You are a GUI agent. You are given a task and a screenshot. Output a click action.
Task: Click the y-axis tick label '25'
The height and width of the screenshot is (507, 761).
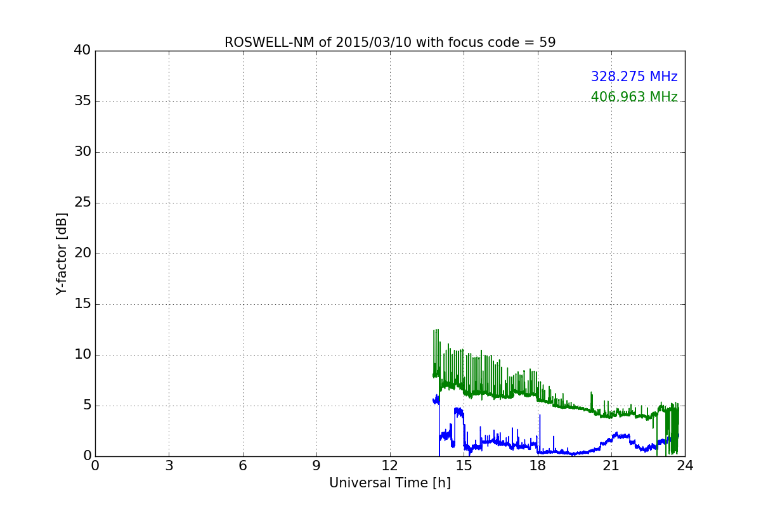82,203
